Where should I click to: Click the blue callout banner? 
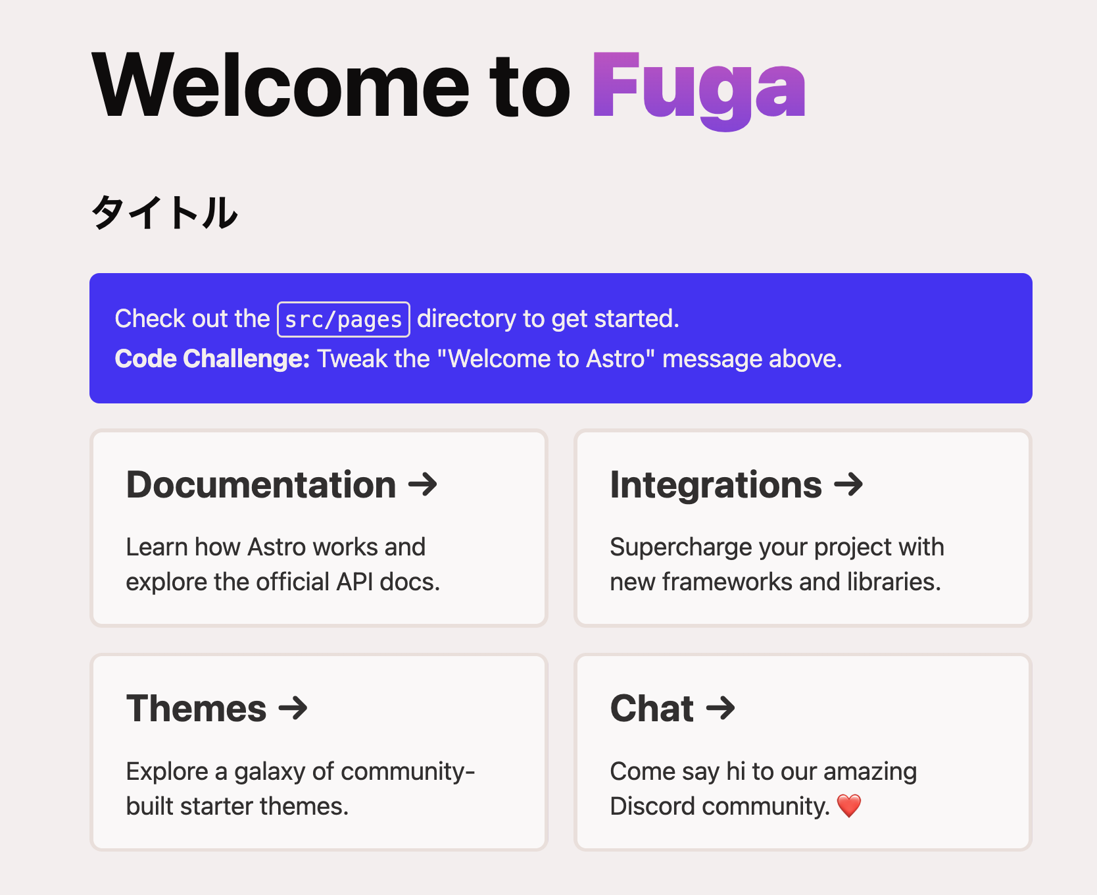(561, 338)
